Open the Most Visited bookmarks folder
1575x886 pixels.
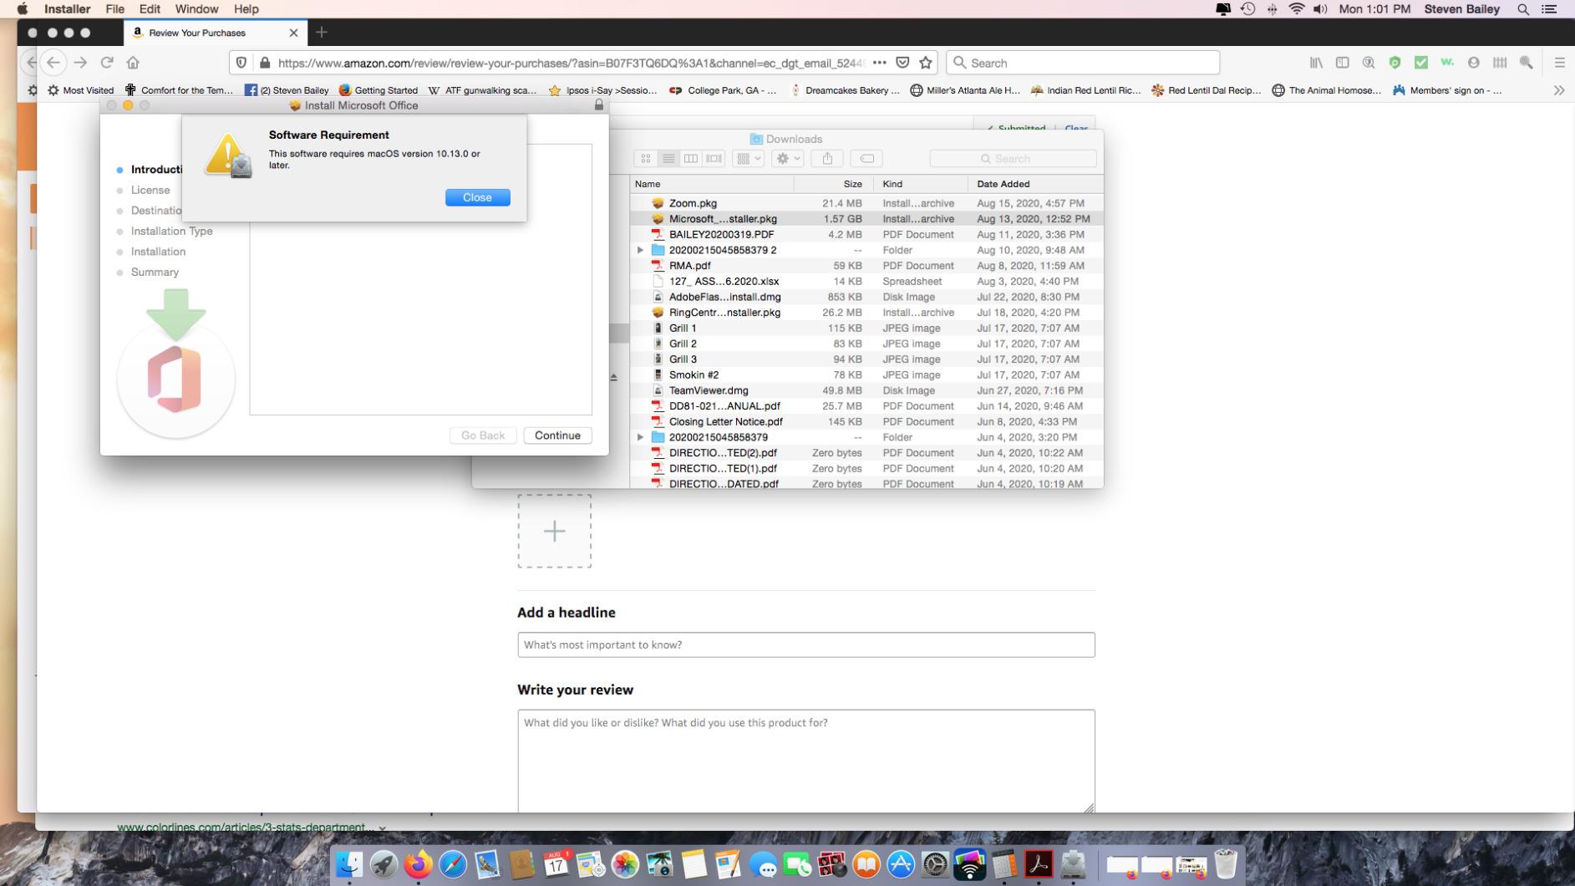click(x=81, y=90)
